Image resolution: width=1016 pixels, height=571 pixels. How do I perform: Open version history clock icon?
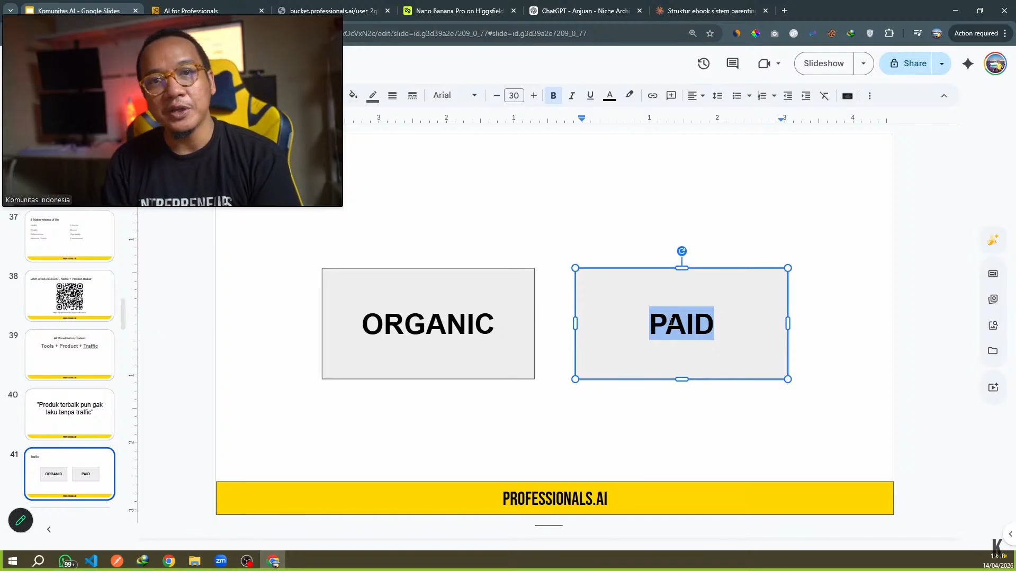(703, 64)
